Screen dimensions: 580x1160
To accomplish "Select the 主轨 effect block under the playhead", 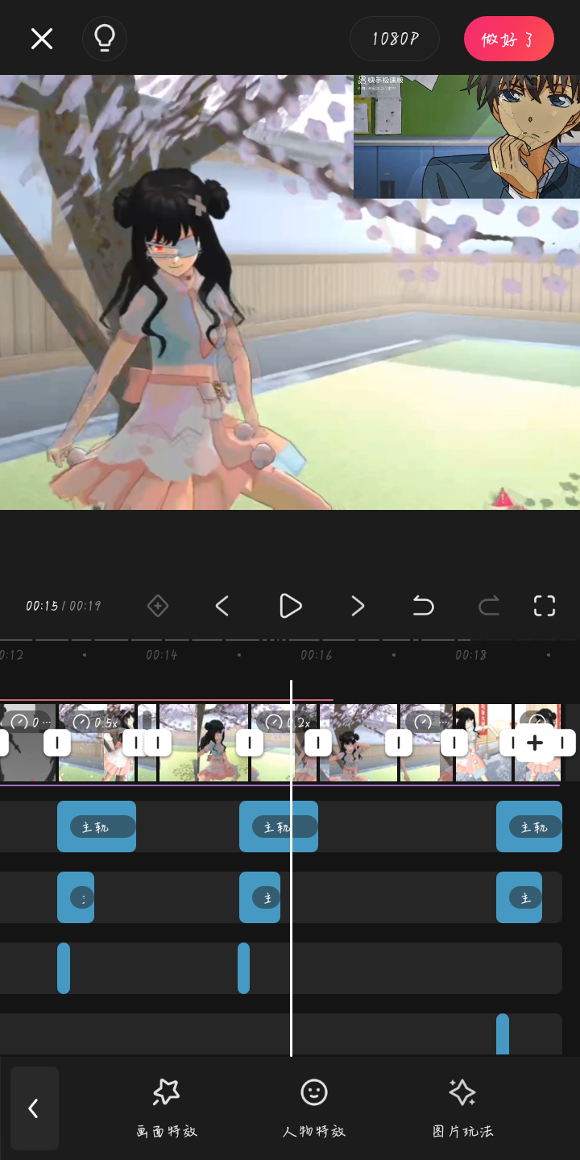I will (x=279, y=826).
